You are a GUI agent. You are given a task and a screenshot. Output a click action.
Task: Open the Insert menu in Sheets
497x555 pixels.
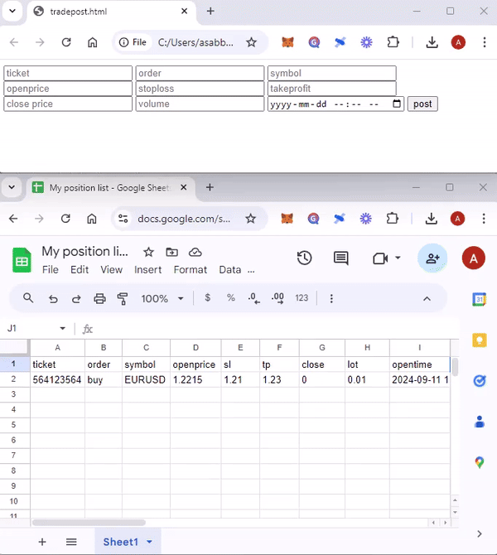147,270
